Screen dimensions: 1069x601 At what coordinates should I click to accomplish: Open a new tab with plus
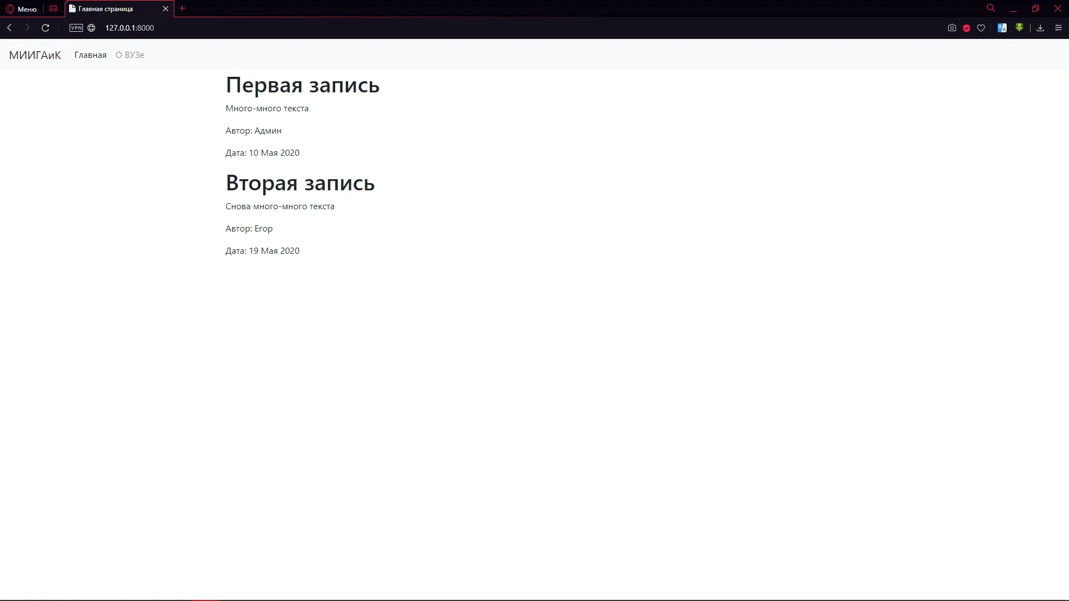click(x=182, y=8)
